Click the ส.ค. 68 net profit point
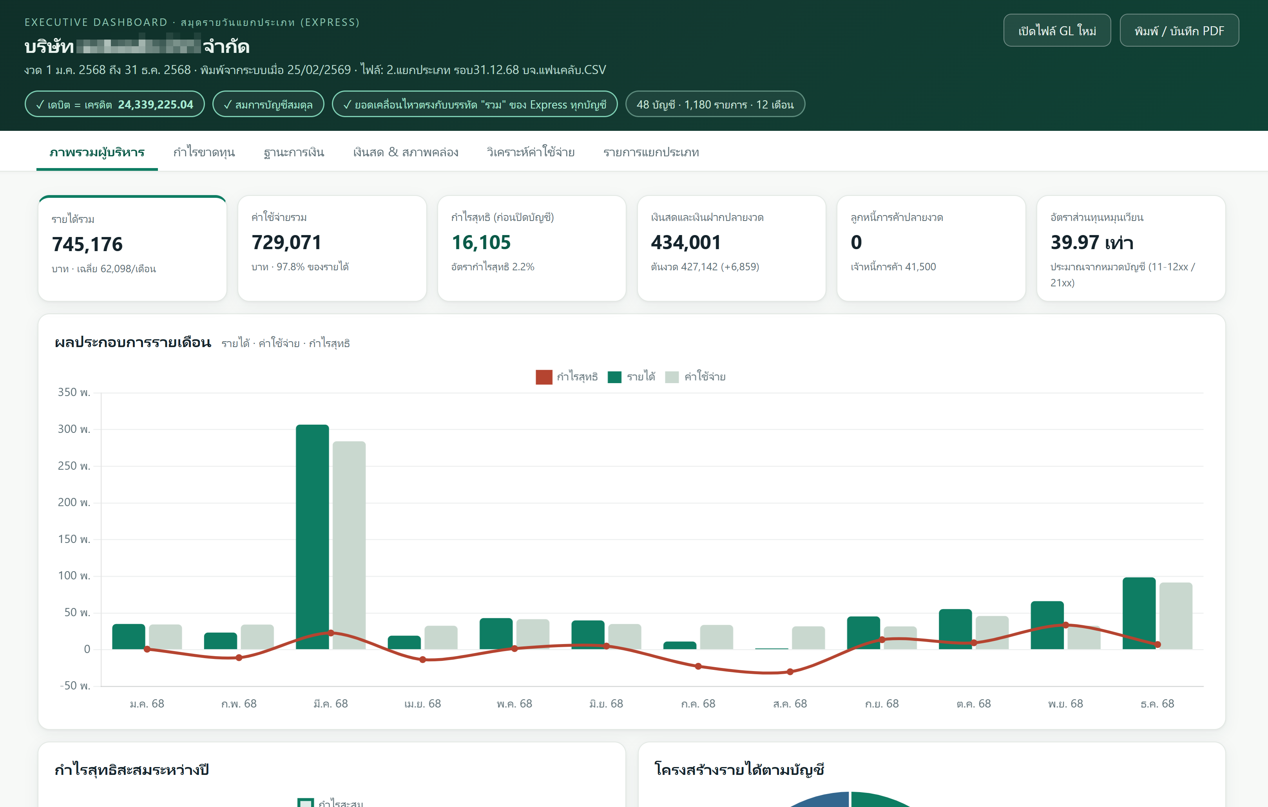Viewport: 1268px width, 807px height. tap(790, 672)
